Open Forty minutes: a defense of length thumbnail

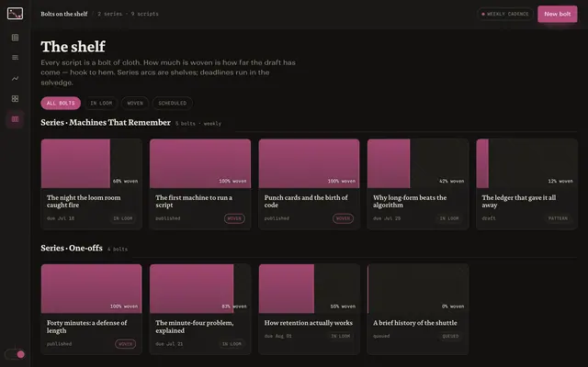tap(92, 289)
